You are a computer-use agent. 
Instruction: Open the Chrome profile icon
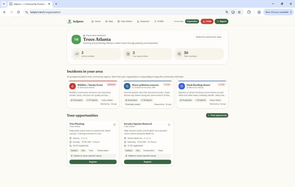(x=259, y=12)
